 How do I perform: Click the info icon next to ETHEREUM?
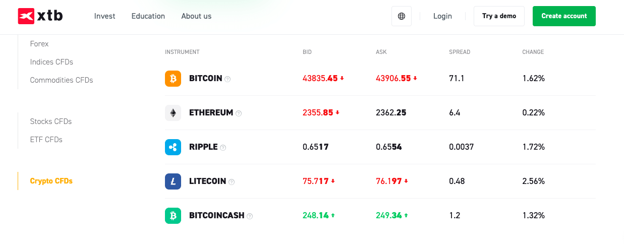[x=239, y=113]
